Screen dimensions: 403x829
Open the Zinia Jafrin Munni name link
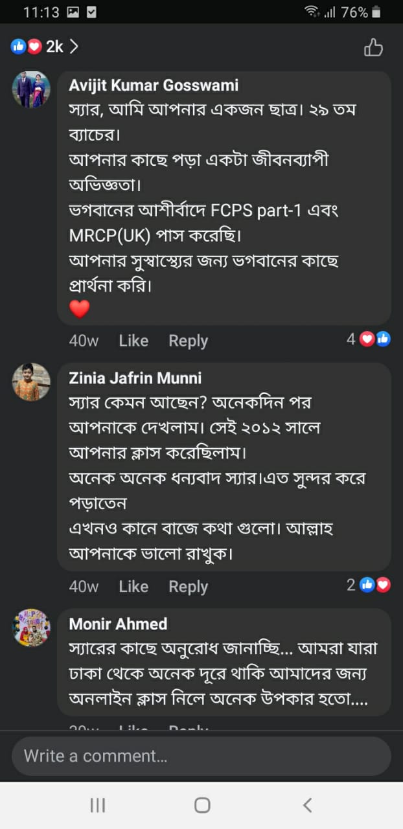click(135, 378)
